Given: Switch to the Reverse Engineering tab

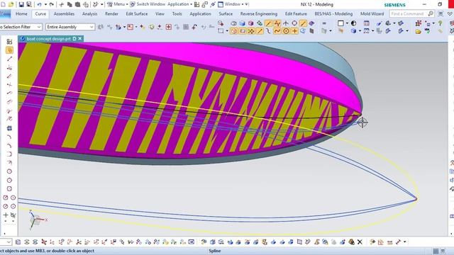Looking at the screenshot, I should (x=258, y=13).
